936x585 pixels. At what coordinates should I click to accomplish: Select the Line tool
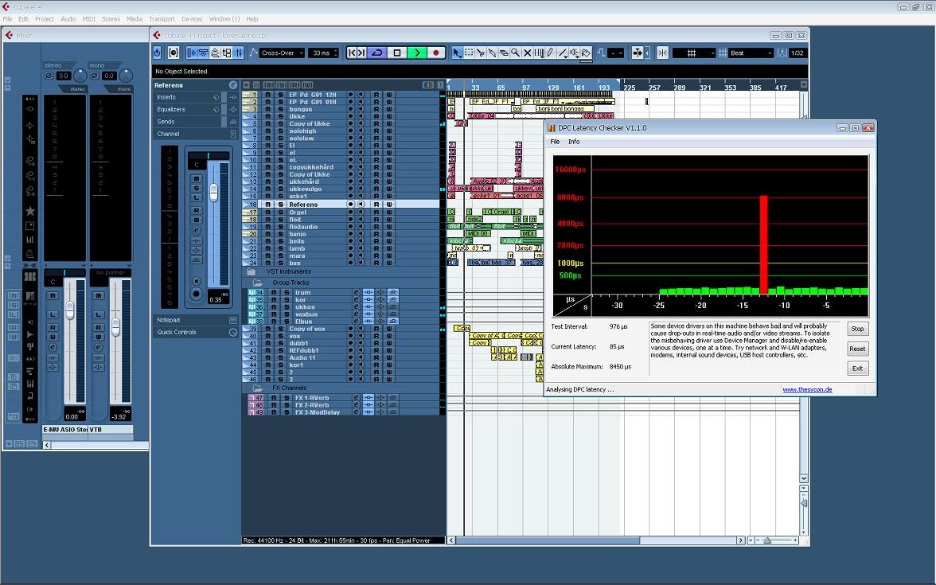pos(562,53)
